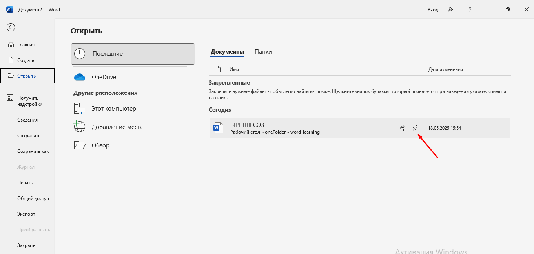Click the back arrow to exit Backstage
Image resolution: width=534 pixels, height=254 pixels.
[x=11, y=27]
